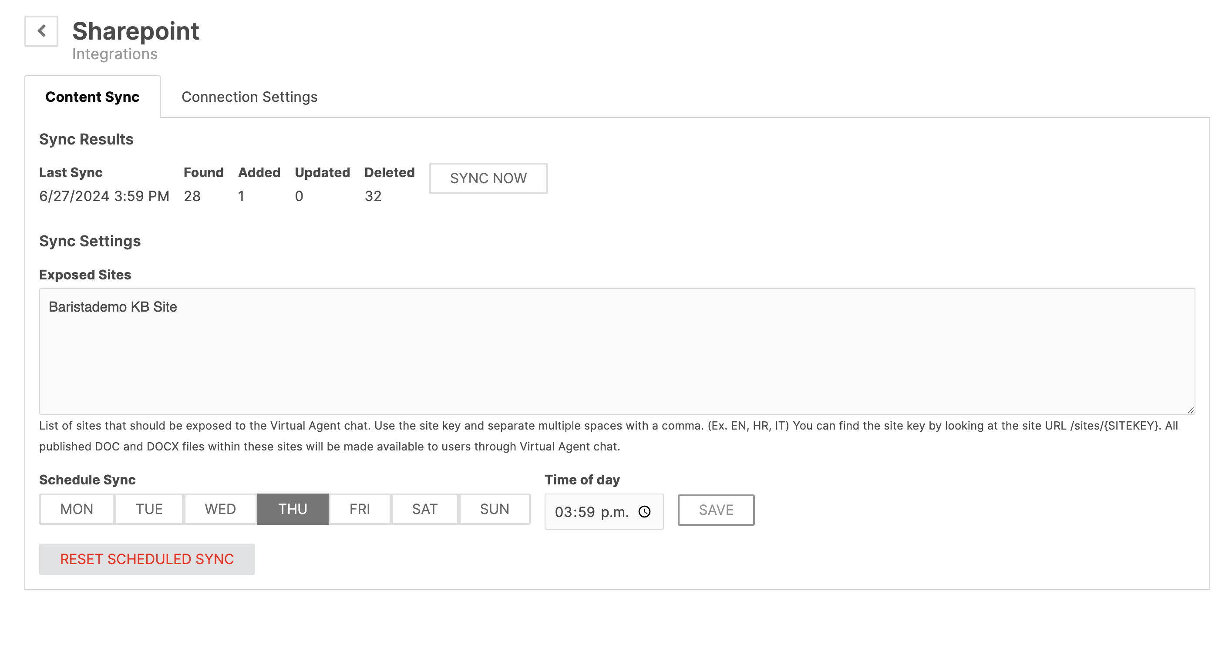Toggle FRI in Schedule Sync
The image size is (1232, 645).
point(360,509)
